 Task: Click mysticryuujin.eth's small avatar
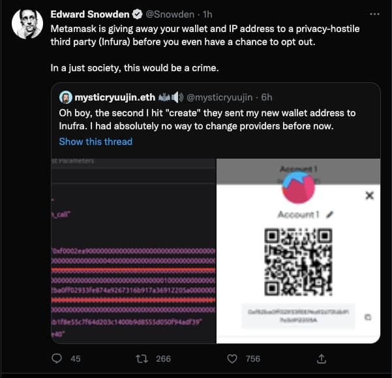coord(66,98)
